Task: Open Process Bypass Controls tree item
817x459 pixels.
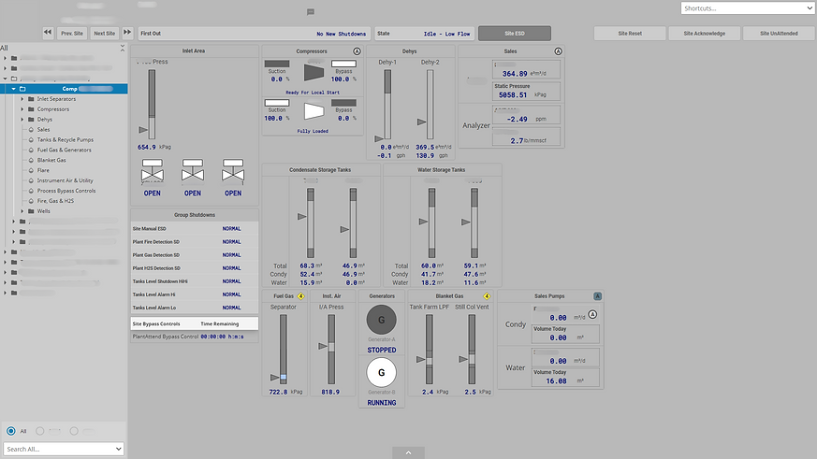Action: [x=66, y=191]
